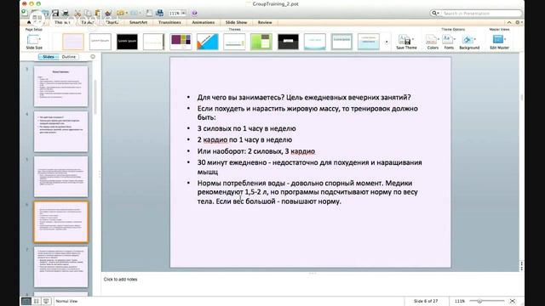Apply the green gradient theme
Image resolution: width=545 pixels, height=306 pixels.
tap(261, 42)
